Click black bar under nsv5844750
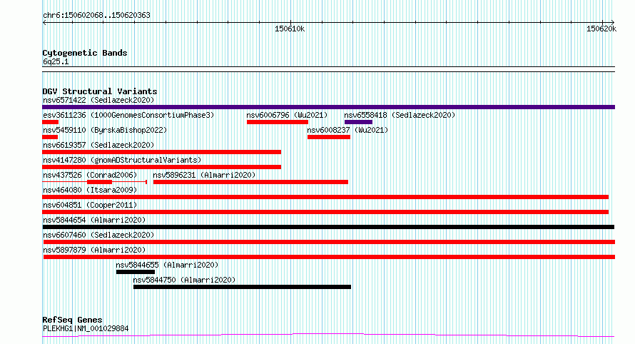 pyautogui.click(x=242, y=287)
